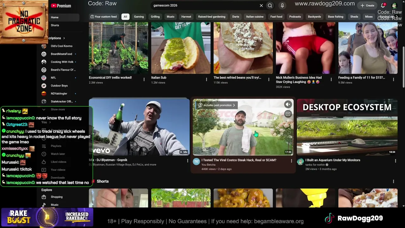This screenshot has width=405, height=228.
Task: Expand the Subscriptions section chevron
Action: click(x=64, y=38)
